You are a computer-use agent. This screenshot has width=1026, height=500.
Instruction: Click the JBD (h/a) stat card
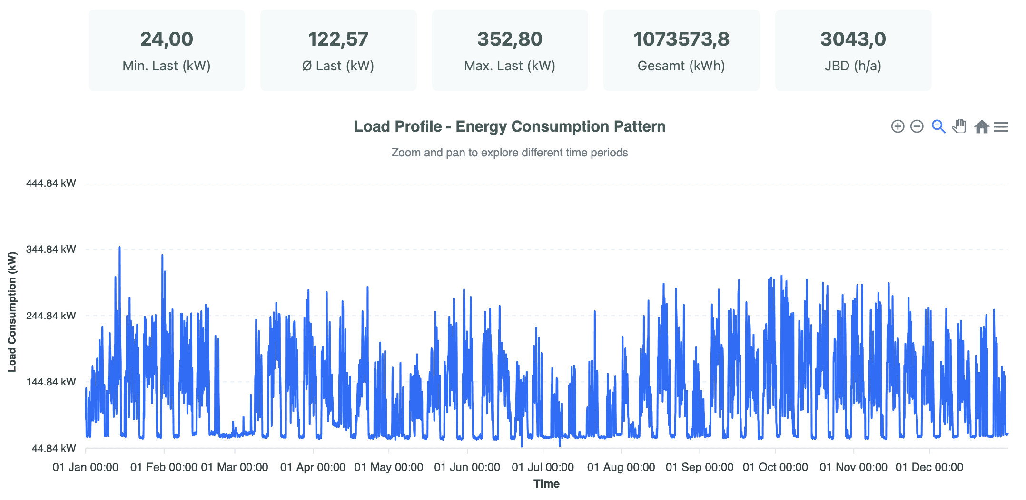point(853,50)
